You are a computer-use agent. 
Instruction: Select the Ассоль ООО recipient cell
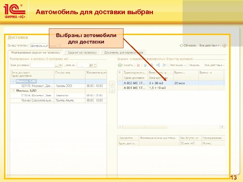point(70,86)
